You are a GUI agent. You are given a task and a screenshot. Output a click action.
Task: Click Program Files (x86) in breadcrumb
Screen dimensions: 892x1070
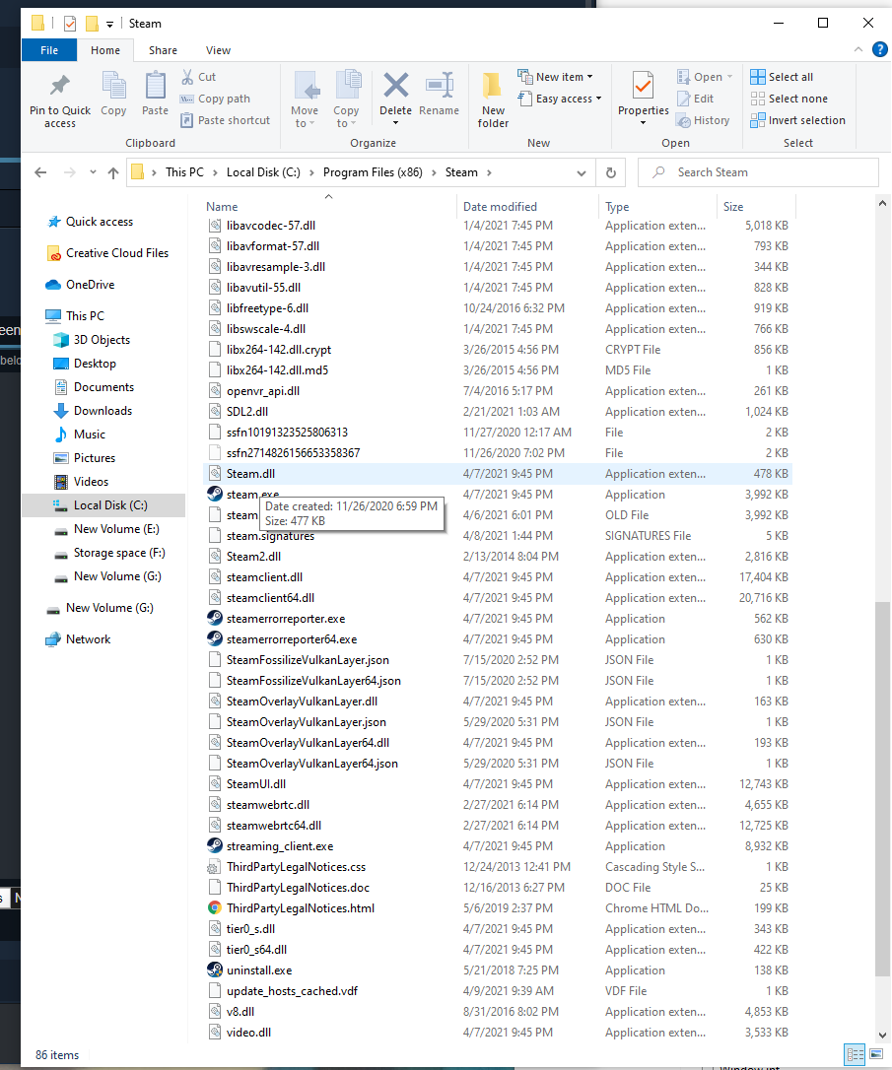pos(373,172)
